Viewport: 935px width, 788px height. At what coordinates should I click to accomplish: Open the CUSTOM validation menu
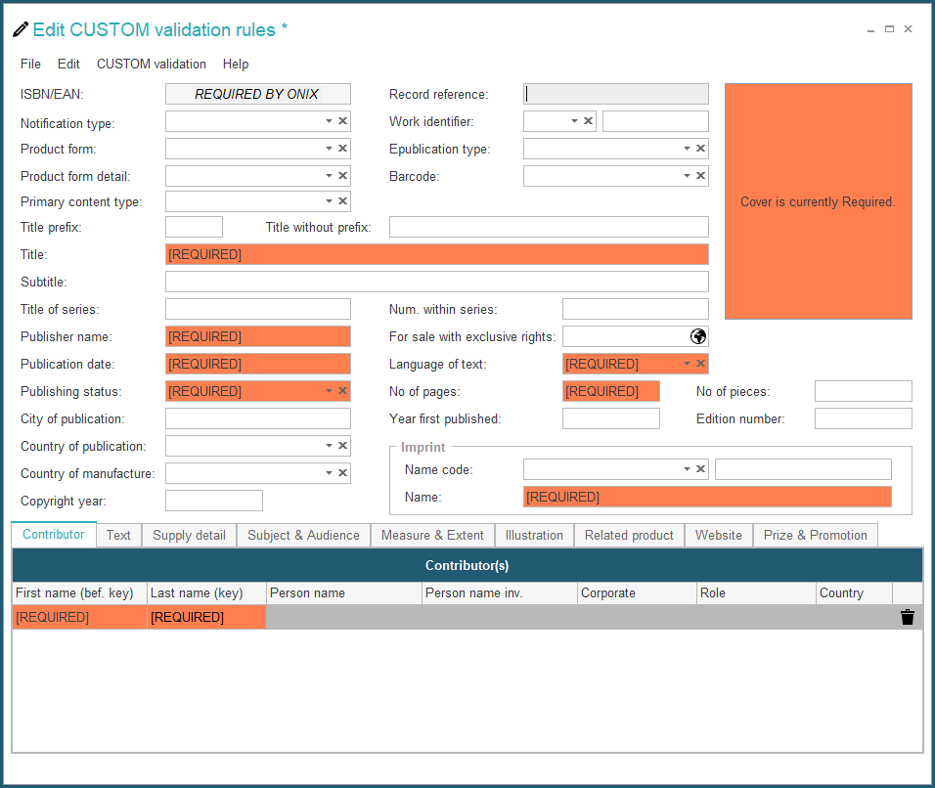click(x=152, y=64)
